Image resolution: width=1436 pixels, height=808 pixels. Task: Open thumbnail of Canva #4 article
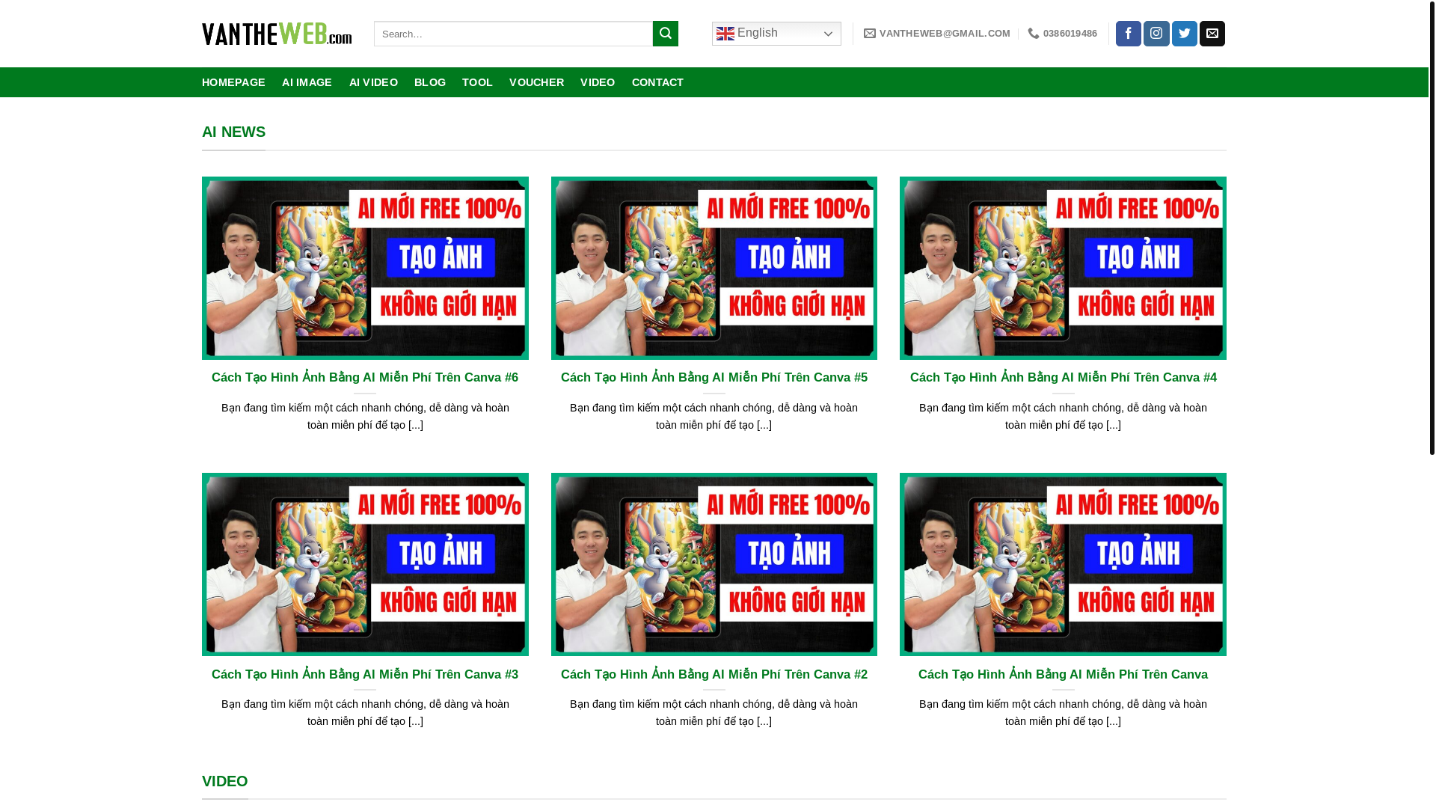point(1063,268)
